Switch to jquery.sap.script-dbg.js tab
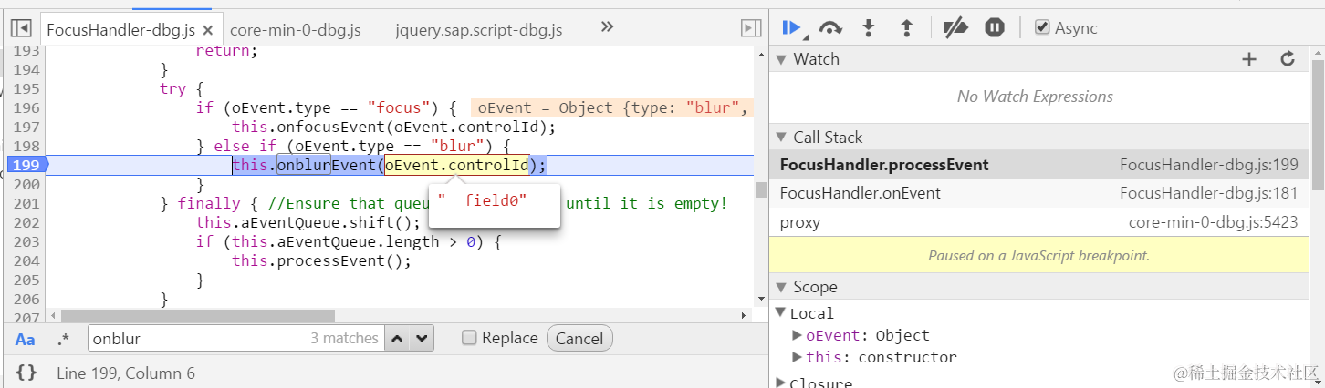 pyautogui.click(x=479, y=29)
